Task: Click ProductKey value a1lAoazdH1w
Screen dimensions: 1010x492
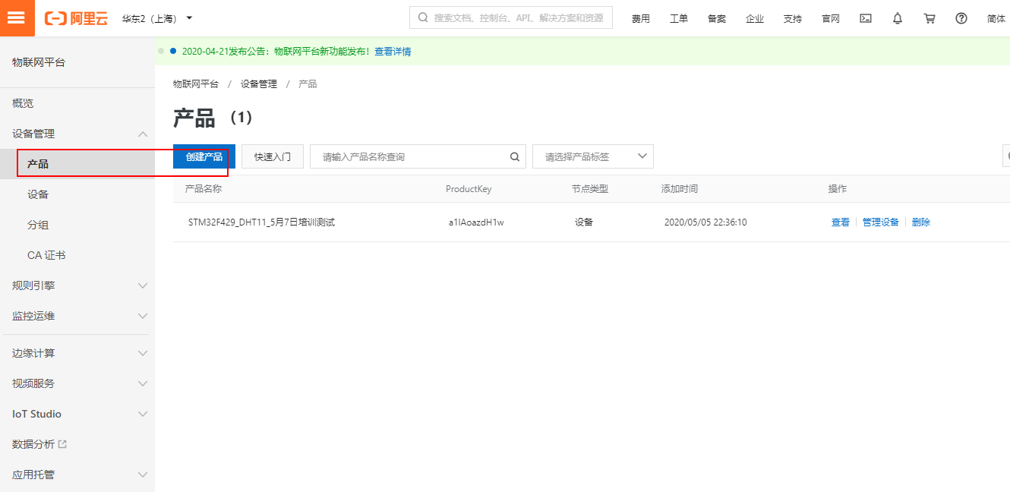Action: click(476, 222)
